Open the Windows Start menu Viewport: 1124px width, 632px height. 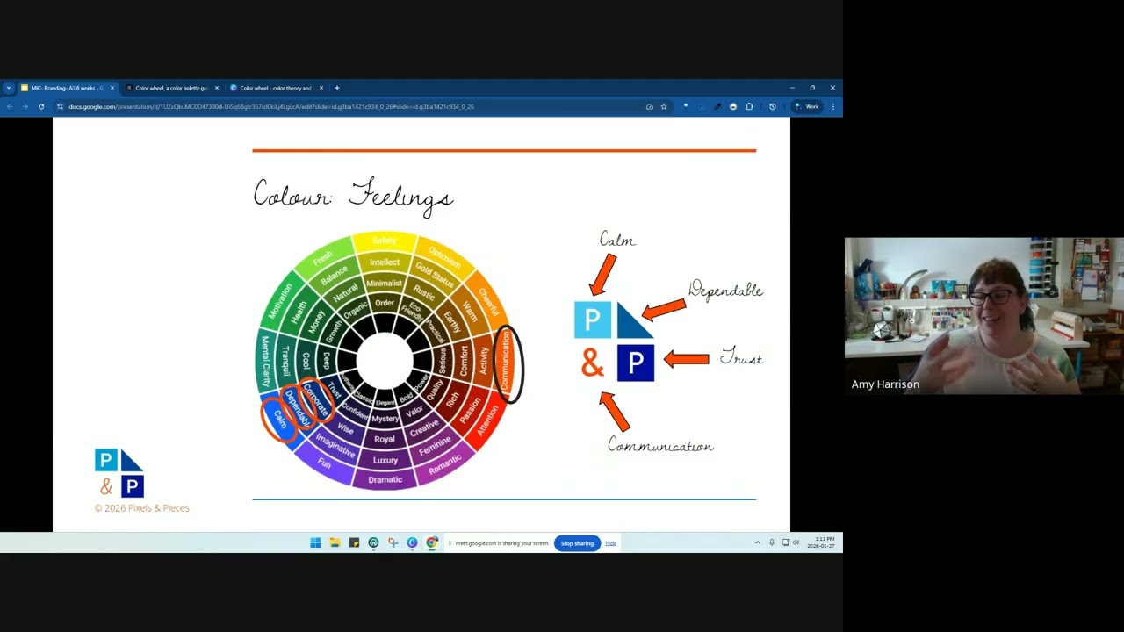point(315,542)
